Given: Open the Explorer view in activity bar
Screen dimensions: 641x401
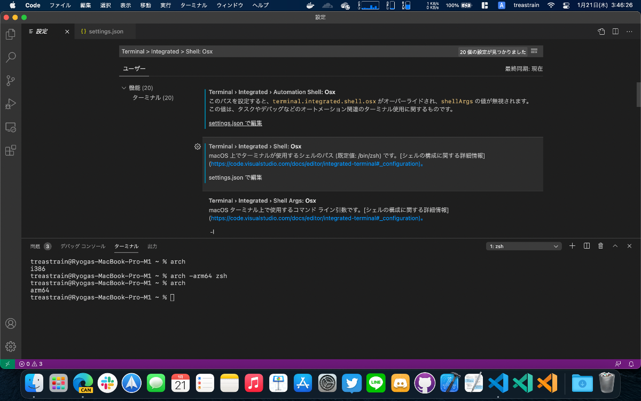Looking at the screenshot, I should point(10,34).
